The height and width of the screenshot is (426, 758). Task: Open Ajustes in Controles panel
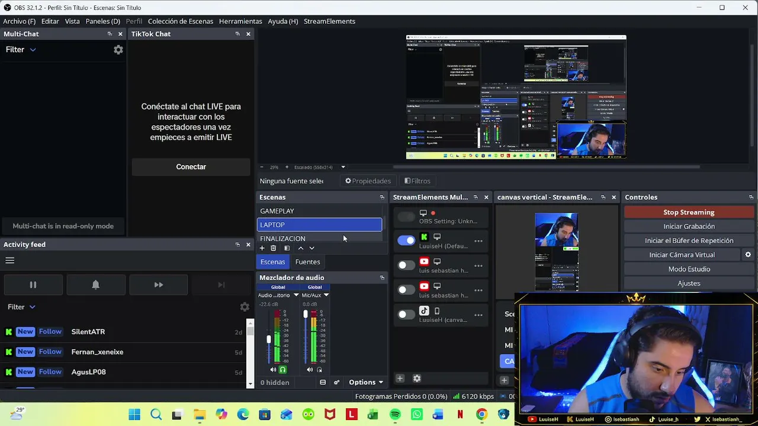pyautogui.click(x=689, y=283)
